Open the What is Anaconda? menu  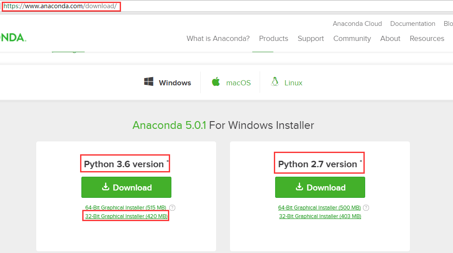click(x=218, y=38)
